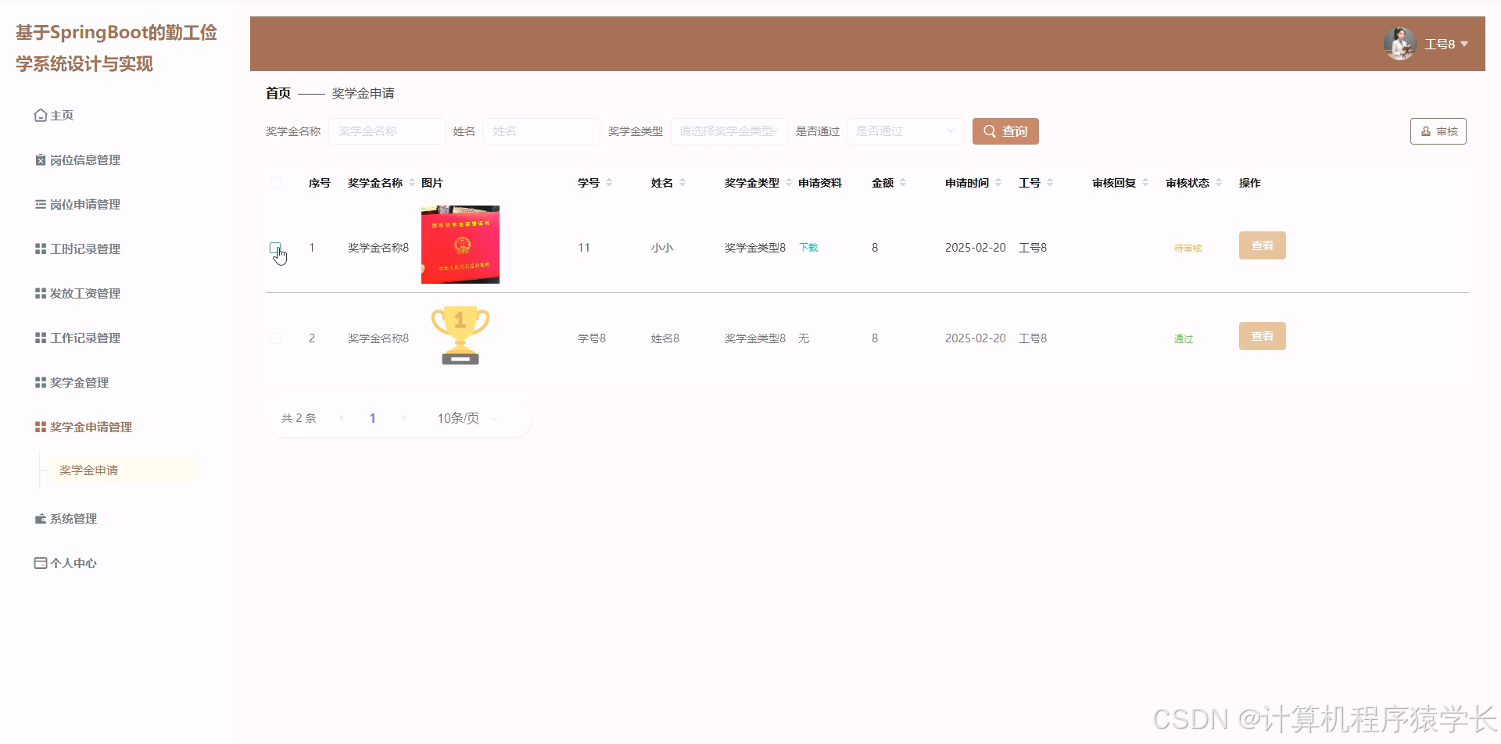Focus the 奖学金名称 search field
Screen dimensions: 1501x744
point(387,131)
